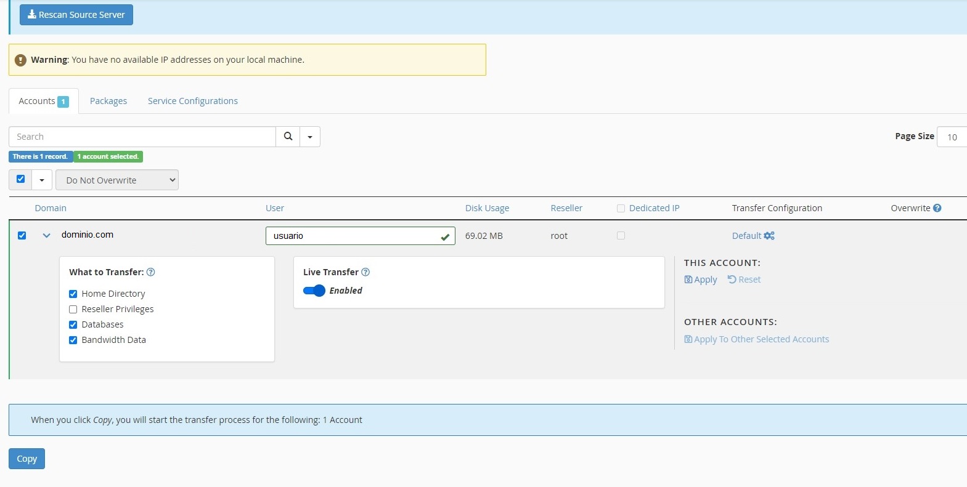967x487 pixels.
Task: Click the search magnifier icon button
Action: point(288,137)
